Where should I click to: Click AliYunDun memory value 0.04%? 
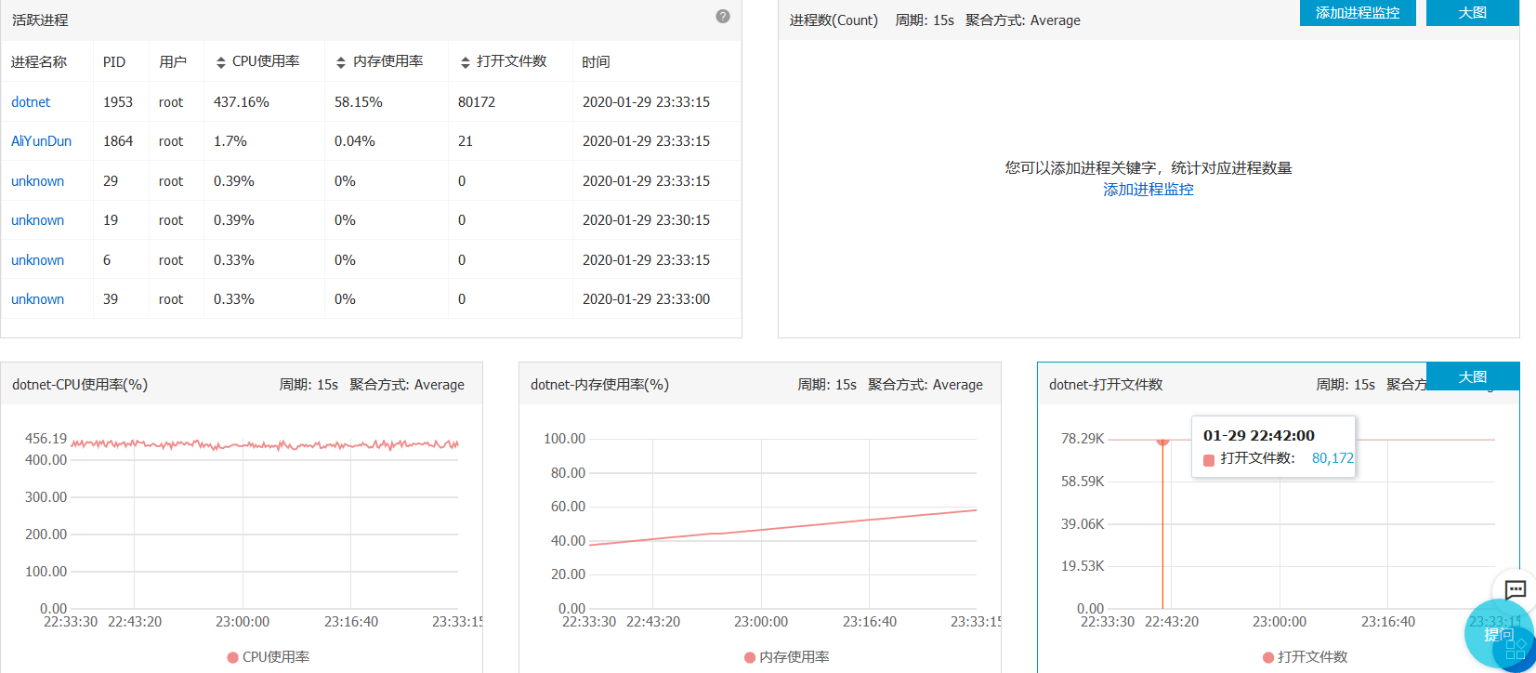tap(355, 141)
